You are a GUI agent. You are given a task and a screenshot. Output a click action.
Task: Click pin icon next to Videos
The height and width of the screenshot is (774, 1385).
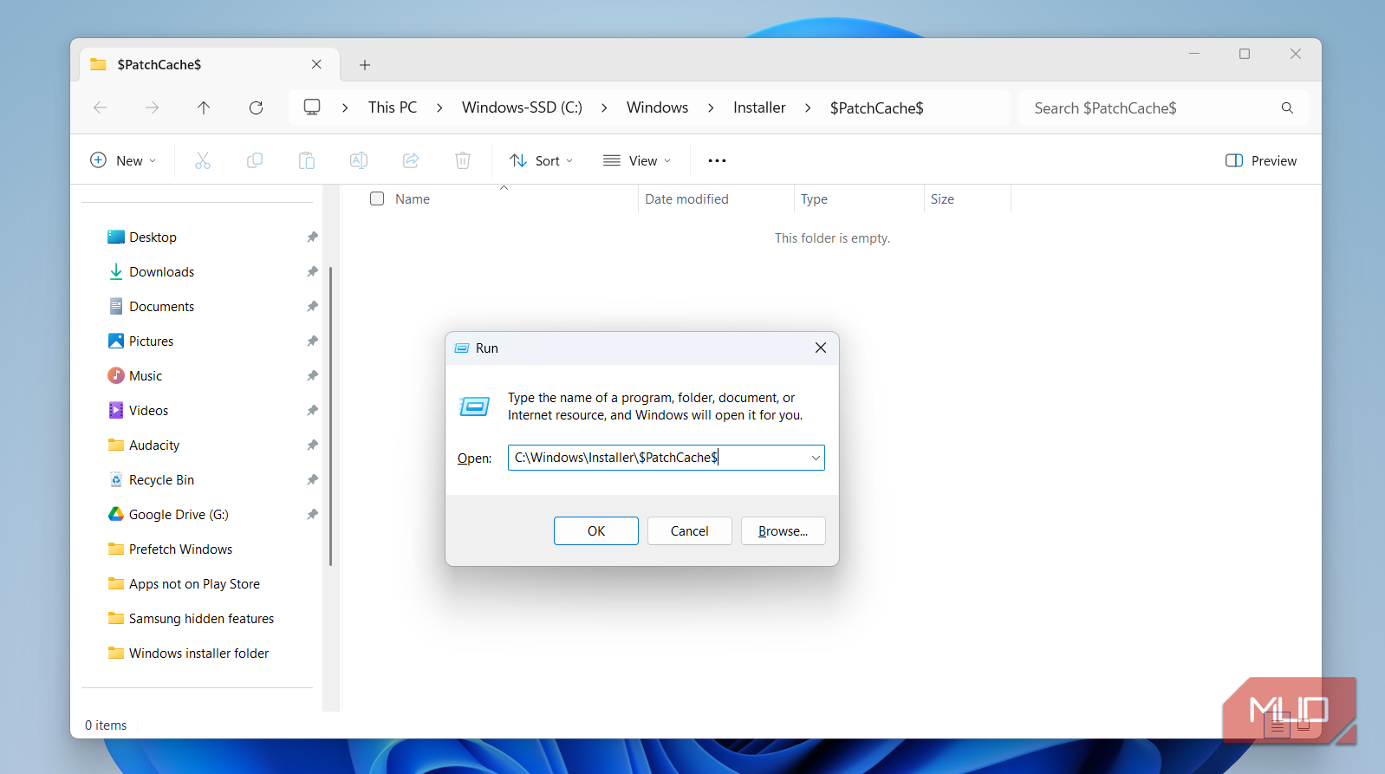pos(312,410)
